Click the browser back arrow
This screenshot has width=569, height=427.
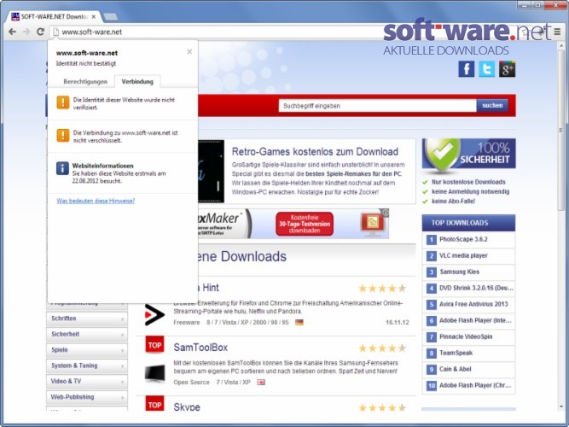click(12, 32)
